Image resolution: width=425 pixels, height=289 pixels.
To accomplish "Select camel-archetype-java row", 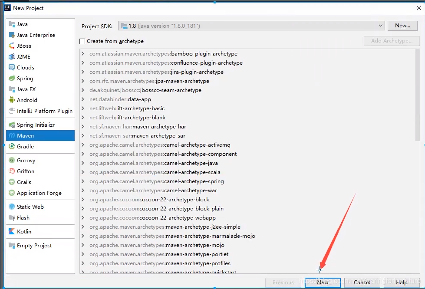I will pos(247,163).
